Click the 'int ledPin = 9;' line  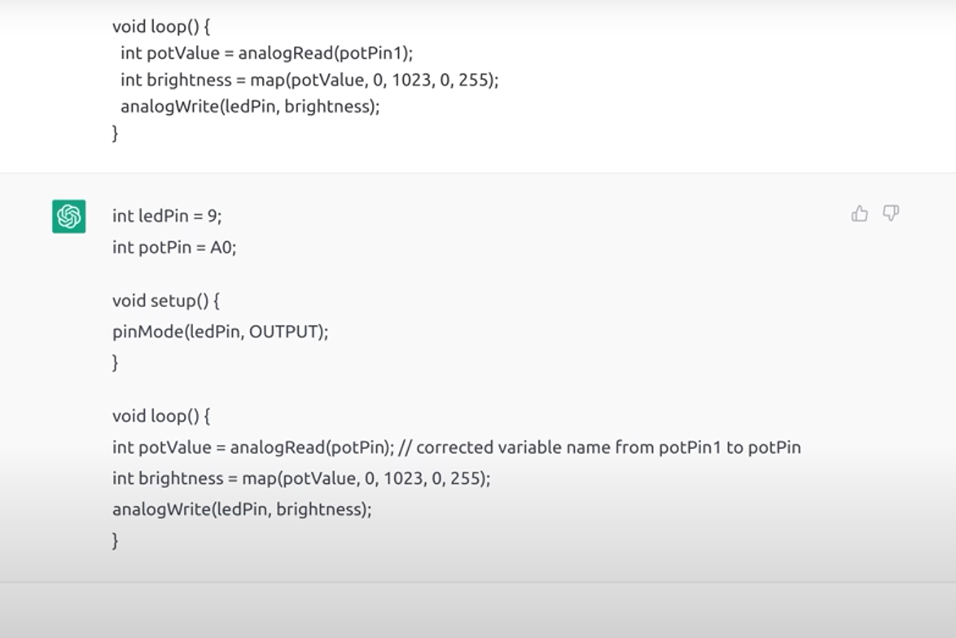click(x=167, y=216)
